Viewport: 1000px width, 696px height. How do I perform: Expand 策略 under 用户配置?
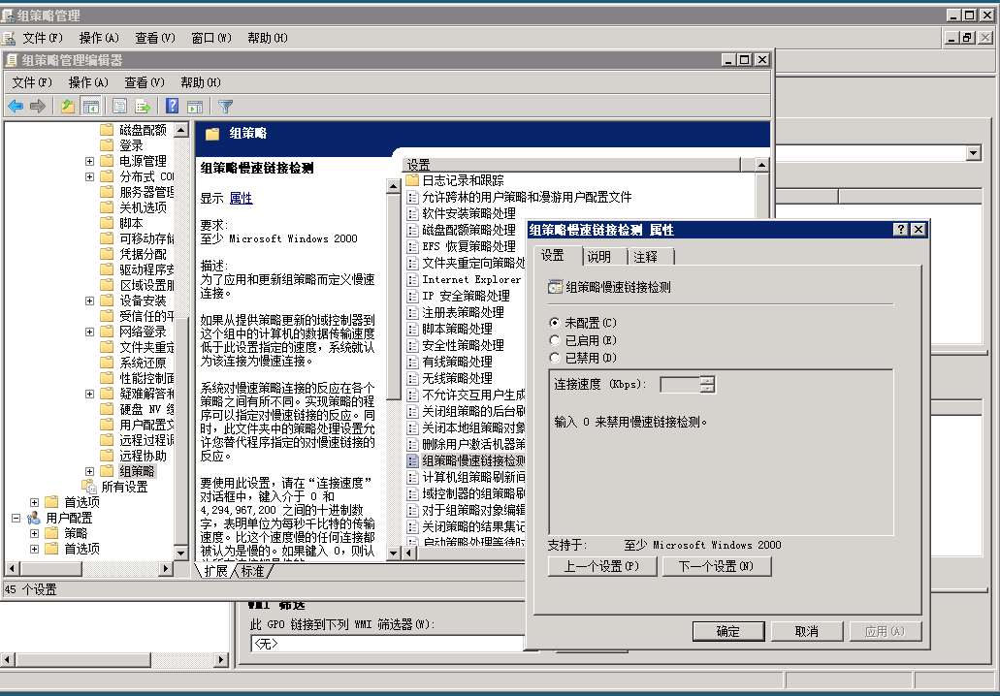point(35,533)
